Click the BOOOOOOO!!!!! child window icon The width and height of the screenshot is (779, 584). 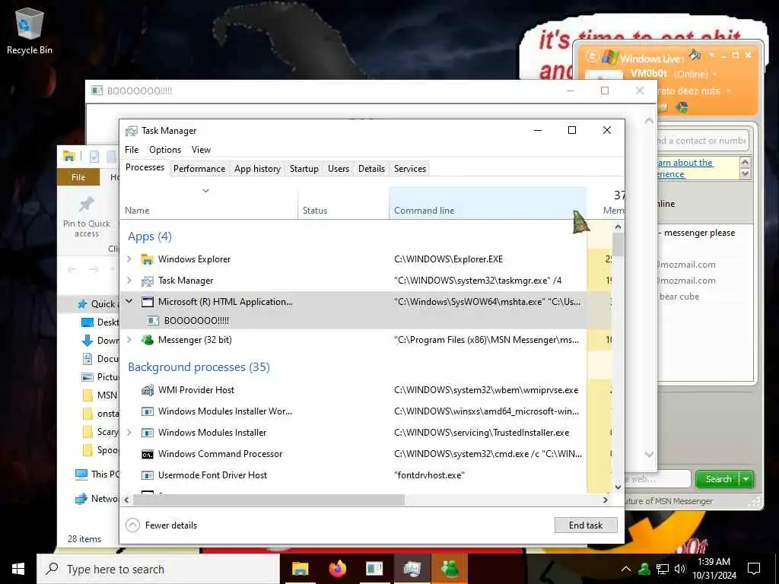[153, 320]
